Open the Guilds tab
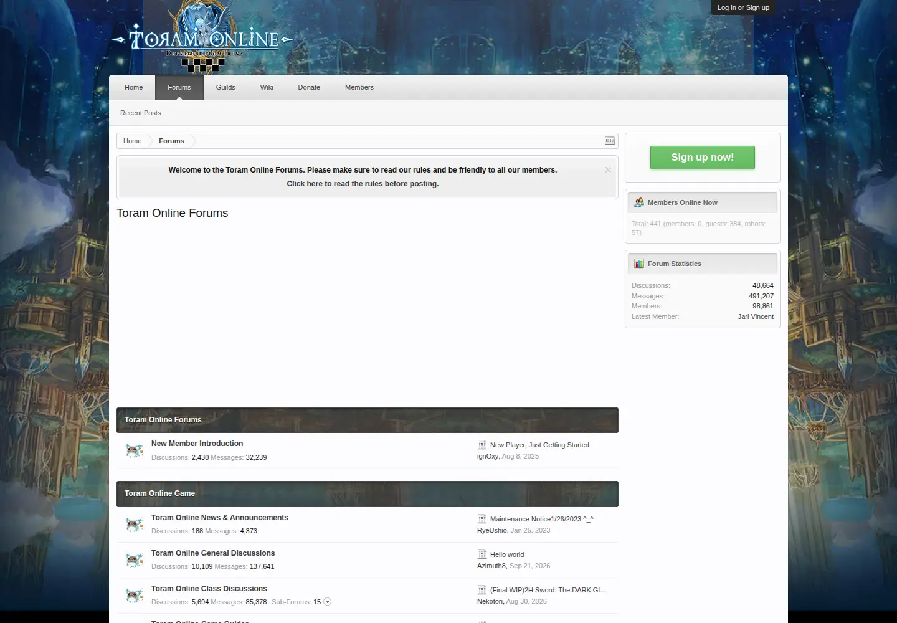Image resolution: width=897 pixels, height=623 pixels. pos(225,87)
